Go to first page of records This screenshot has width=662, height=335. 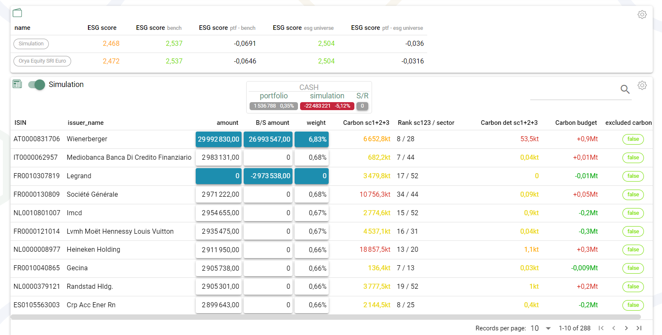601,328
